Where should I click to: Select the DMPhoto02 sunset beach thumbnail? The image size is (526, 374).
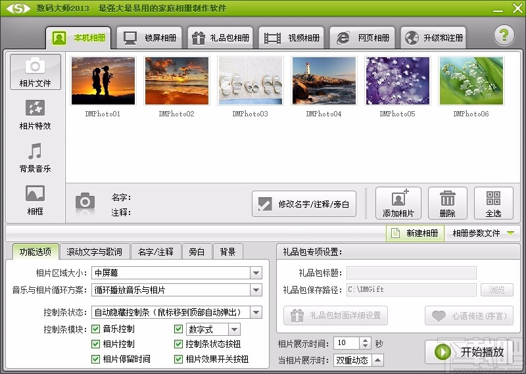coord(177,81)
